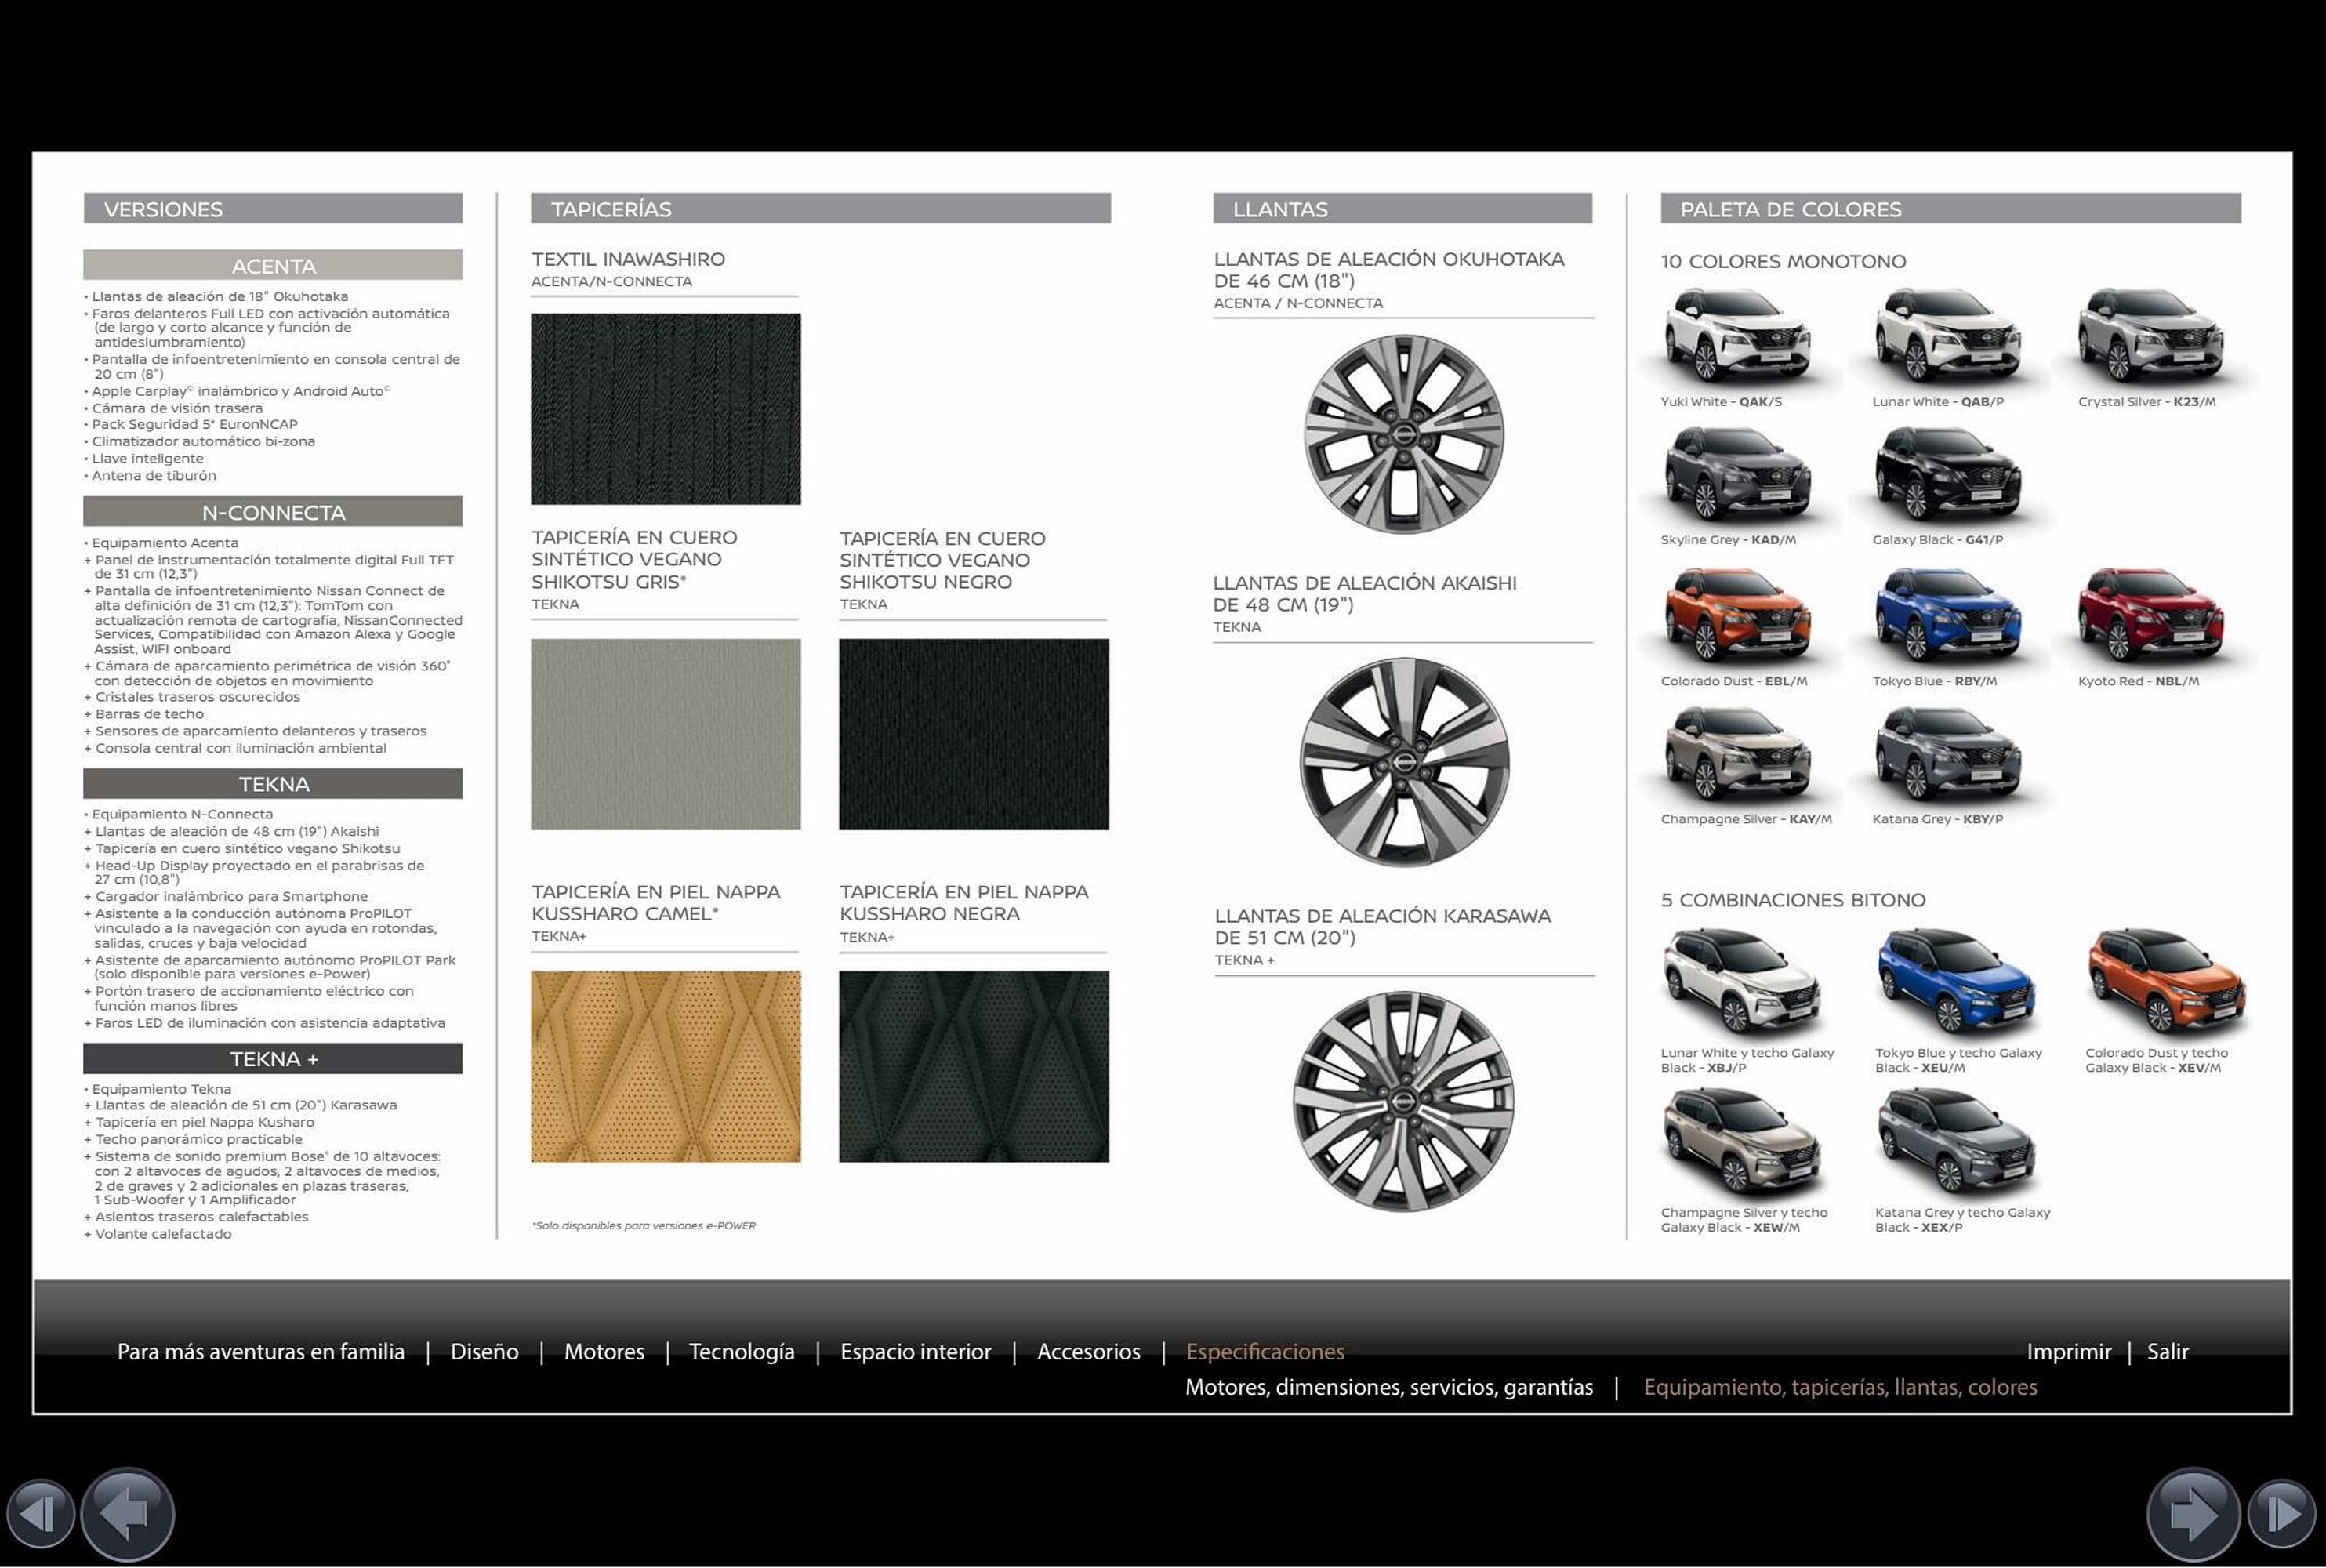Advance to the next page arrow
Viewport: 2326px width, 1568px height.
(2193, 1514)
